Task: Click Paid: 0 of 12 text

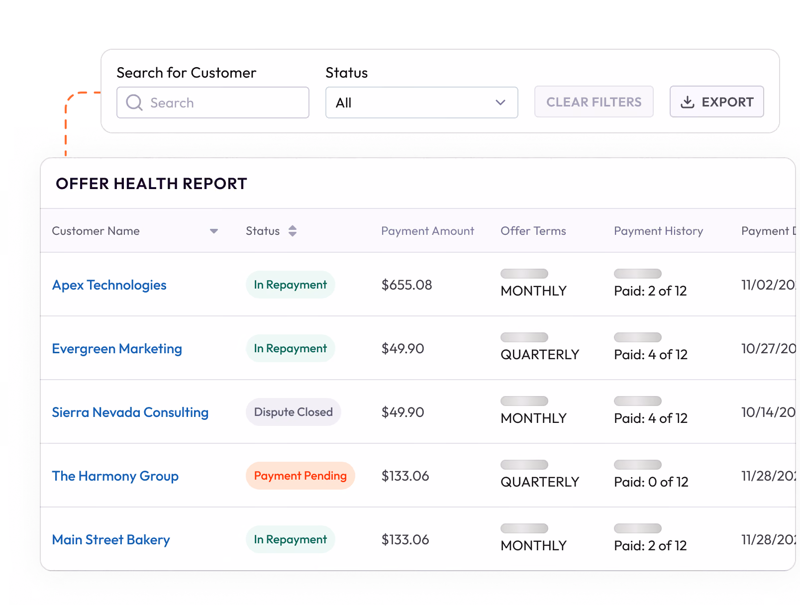Action: tap(652, 482)
